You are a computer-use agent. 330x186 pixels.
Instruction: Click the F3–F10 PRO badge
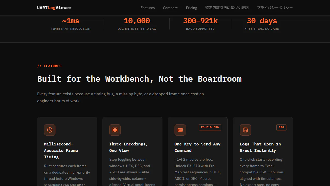pyautogui.click(x=210, y=127)
